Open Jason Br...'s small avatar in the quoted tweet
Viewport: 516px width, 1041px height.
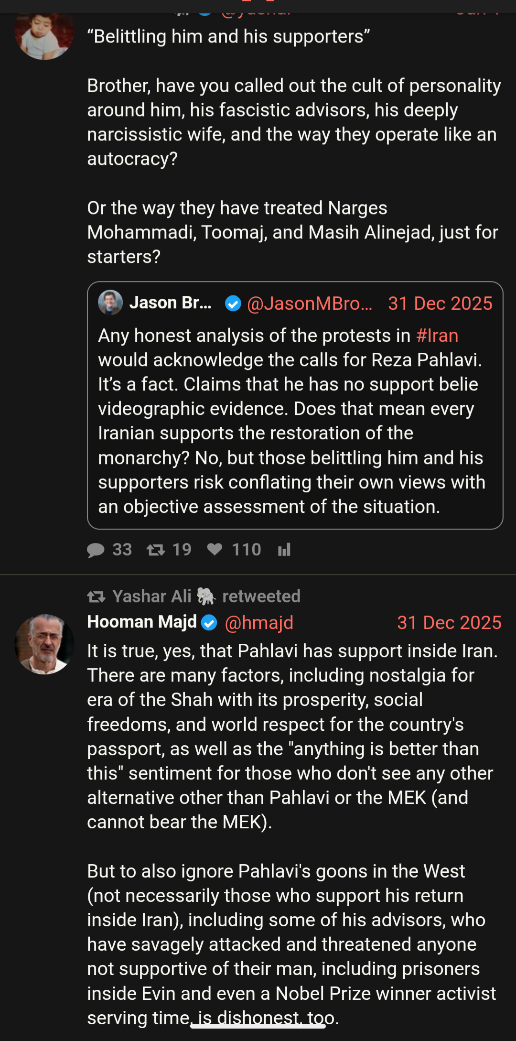point(110,303)
